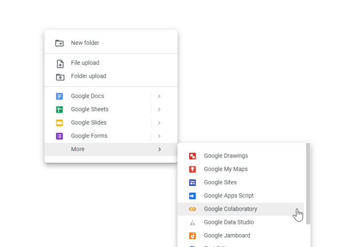Click the File upload icon
Image resolution: width=355 pixels, height=247 pixels.
[59, 63]
